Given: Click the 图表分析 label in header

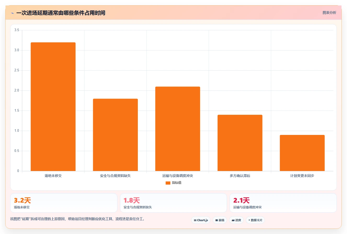Looking at the screenshot, I should [329, 13].
